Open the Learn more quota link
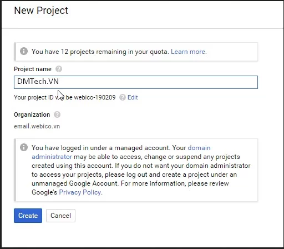The width and height of the screenshot is (284, 249). tap(188, 52)
